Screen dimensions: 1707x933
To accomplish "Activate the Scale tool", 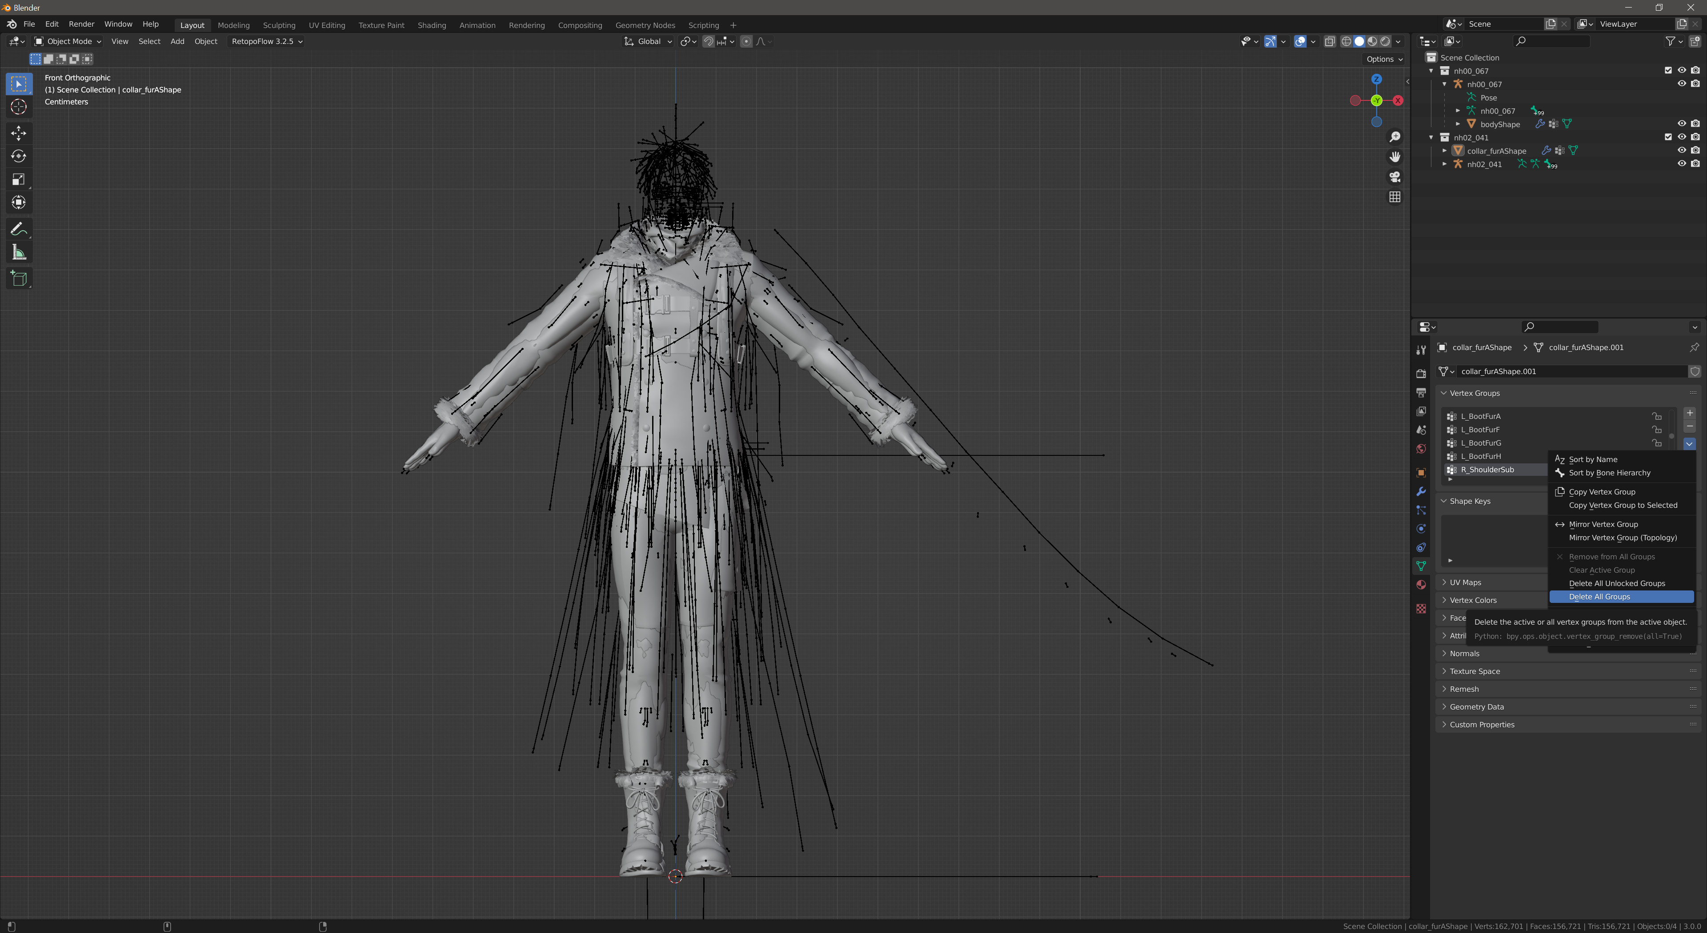I will 19,179.
